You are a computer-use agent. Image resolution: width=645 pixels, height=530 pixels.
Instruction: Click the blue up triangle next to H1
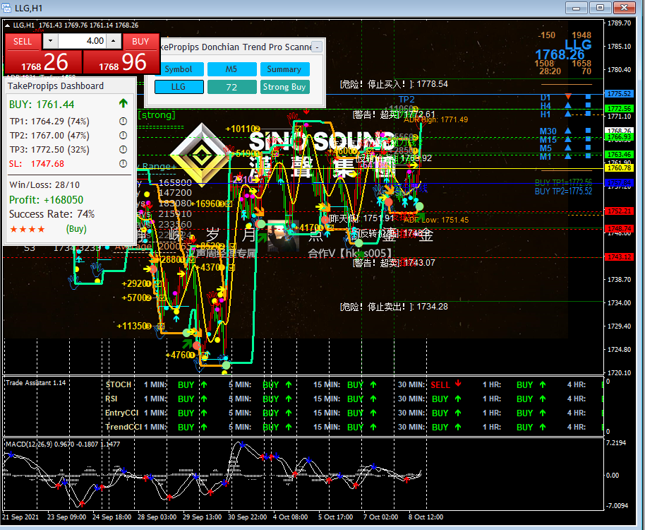(568, 114)
